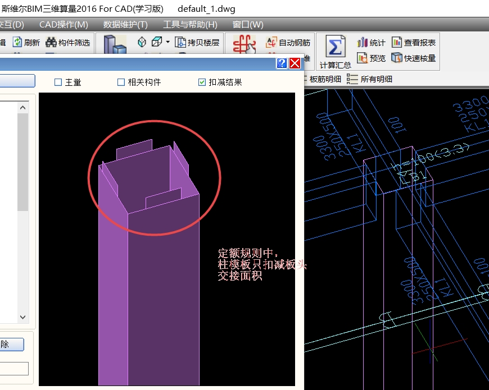Run 自动钢筋 auto rebar tool

[x=288, y=42]
